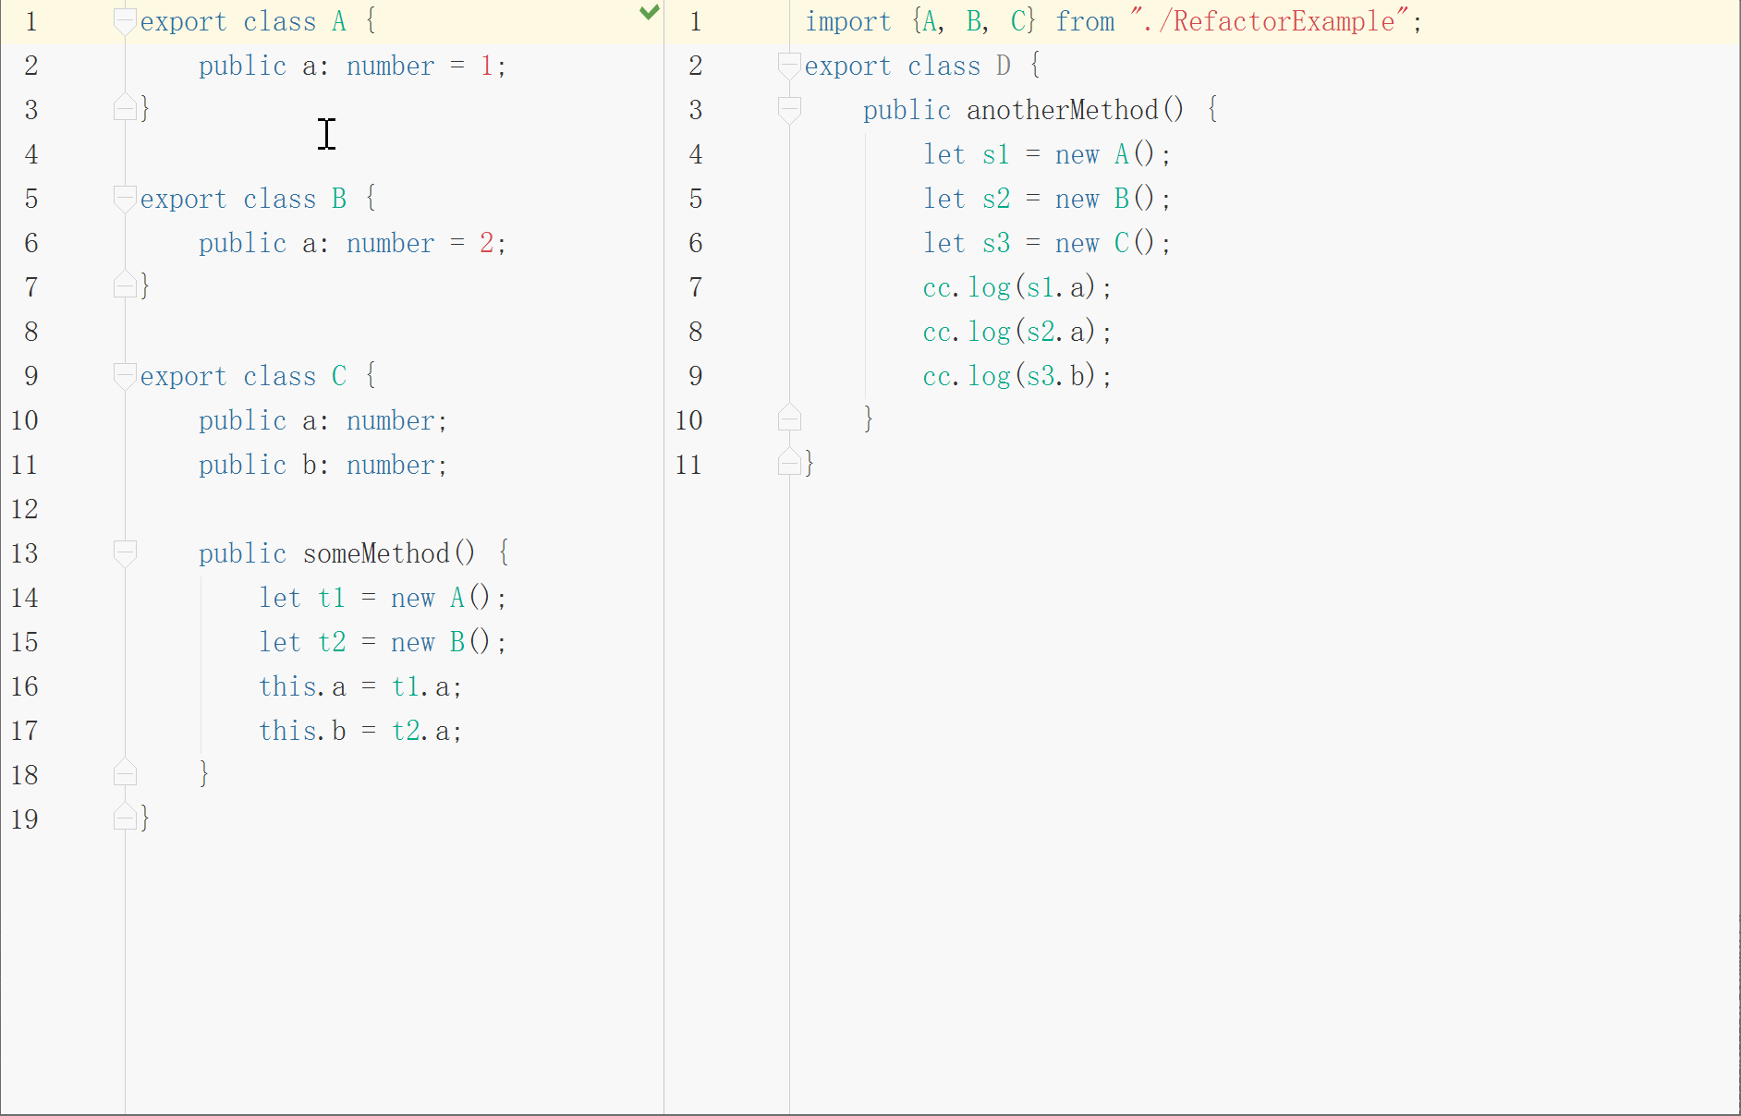Click variable s2 in the let declaration

click(x=996, y=199)
